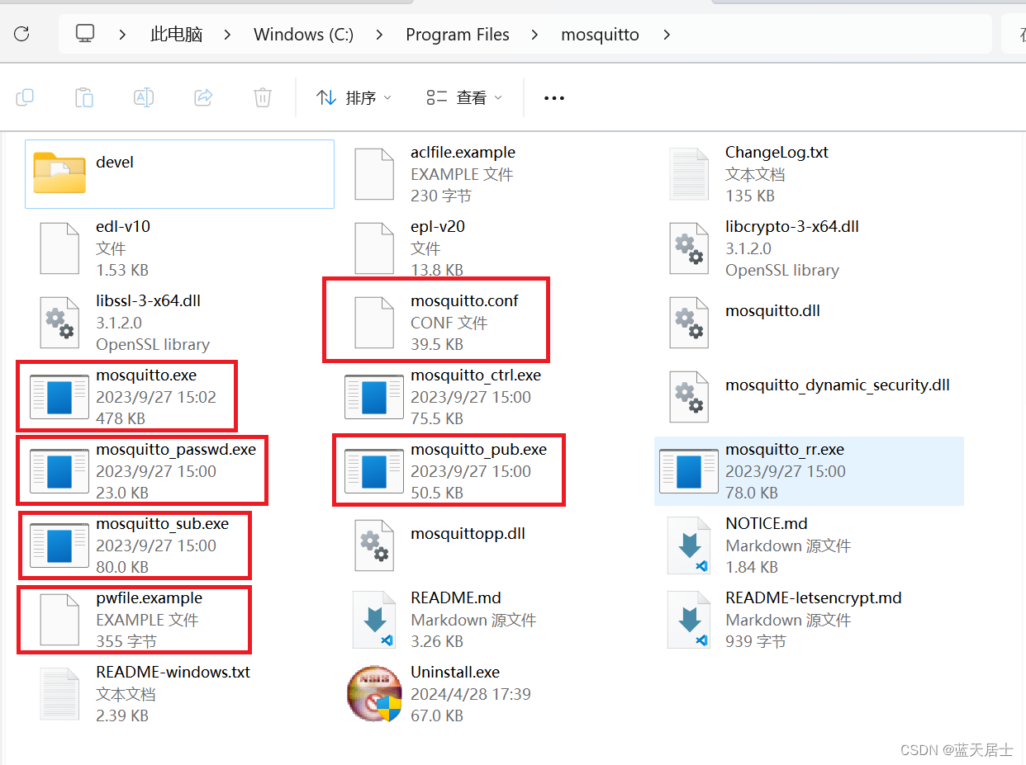This screenshot has height=765, width=1026.
Task: Select the mosquitto_sub.exe file icon
Action: pos(59,545)
